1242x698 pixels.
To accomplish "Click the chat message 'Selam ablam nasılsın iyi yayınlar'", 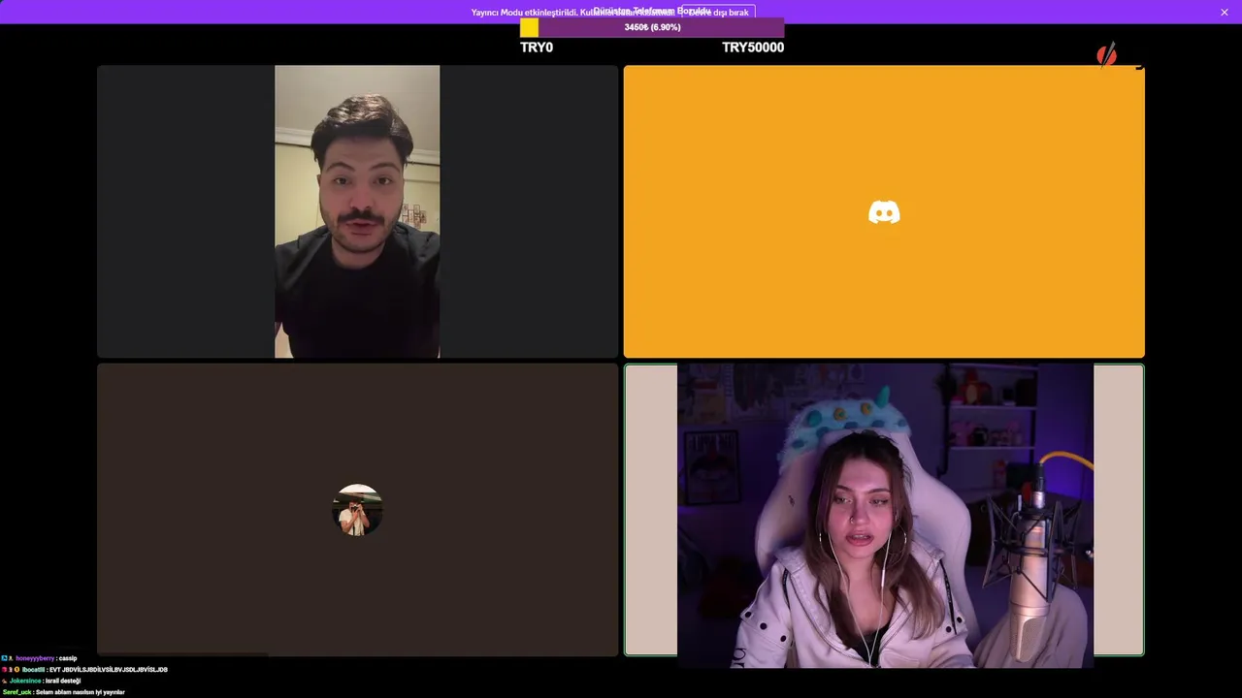I will (x=81, y=692).
